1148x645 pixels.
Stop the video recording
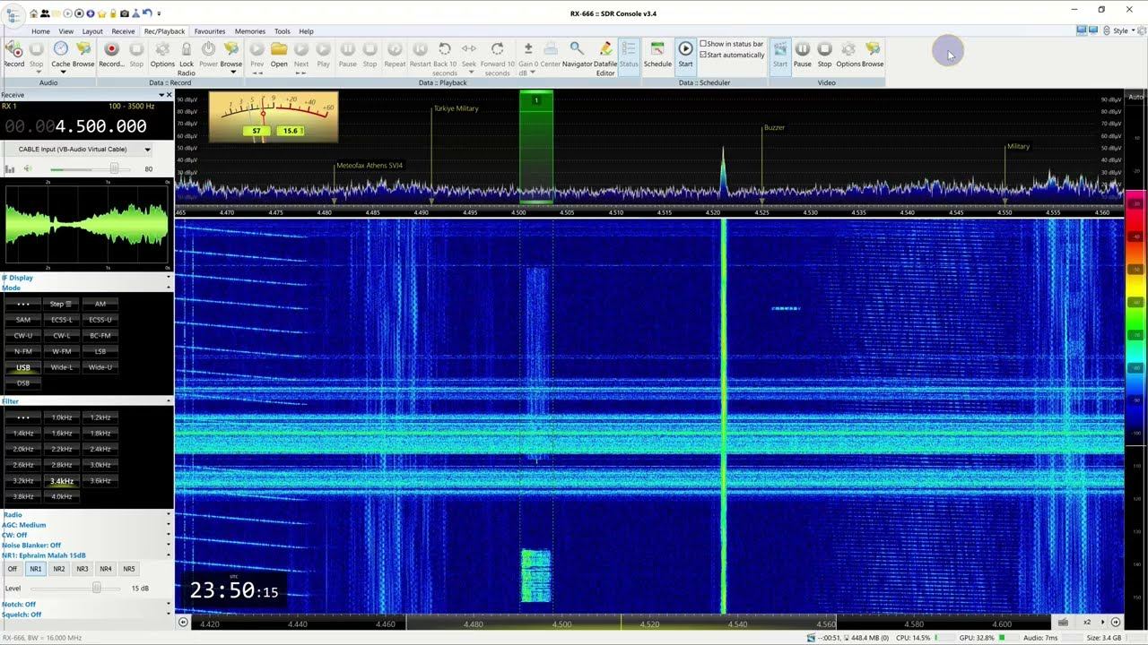coord(824,53)
